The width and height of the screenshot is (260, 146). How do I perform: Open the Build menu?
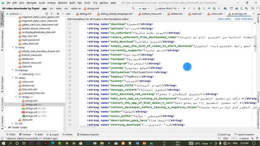pos(72,3)
